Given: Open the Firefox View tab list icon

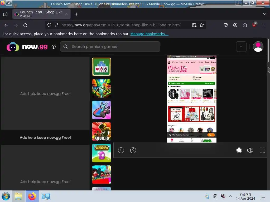Looking at the screenshot, I should (5, 14).
